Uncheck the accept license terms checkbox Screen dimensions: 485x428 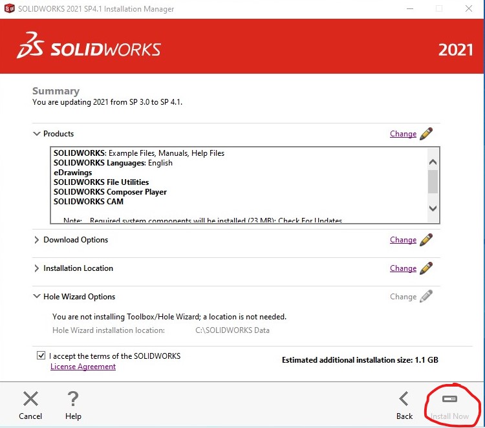click(41, 356)
